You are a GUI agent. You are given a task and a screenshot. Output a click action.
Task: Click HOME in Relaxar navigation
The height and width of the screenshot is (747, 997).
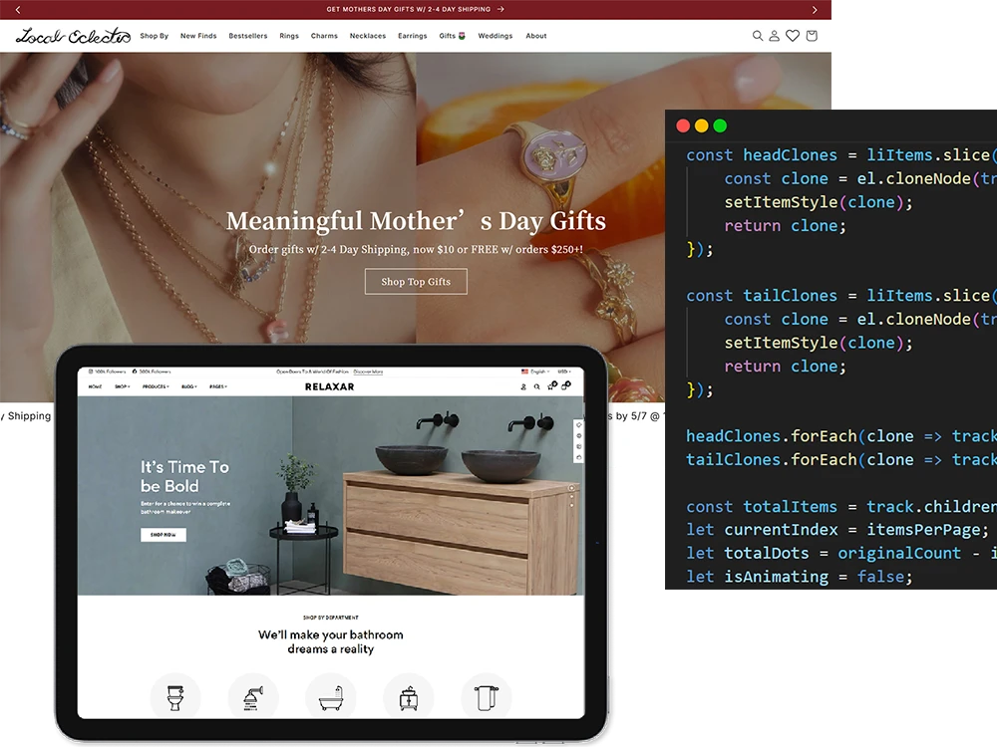[x=95, y=386]
